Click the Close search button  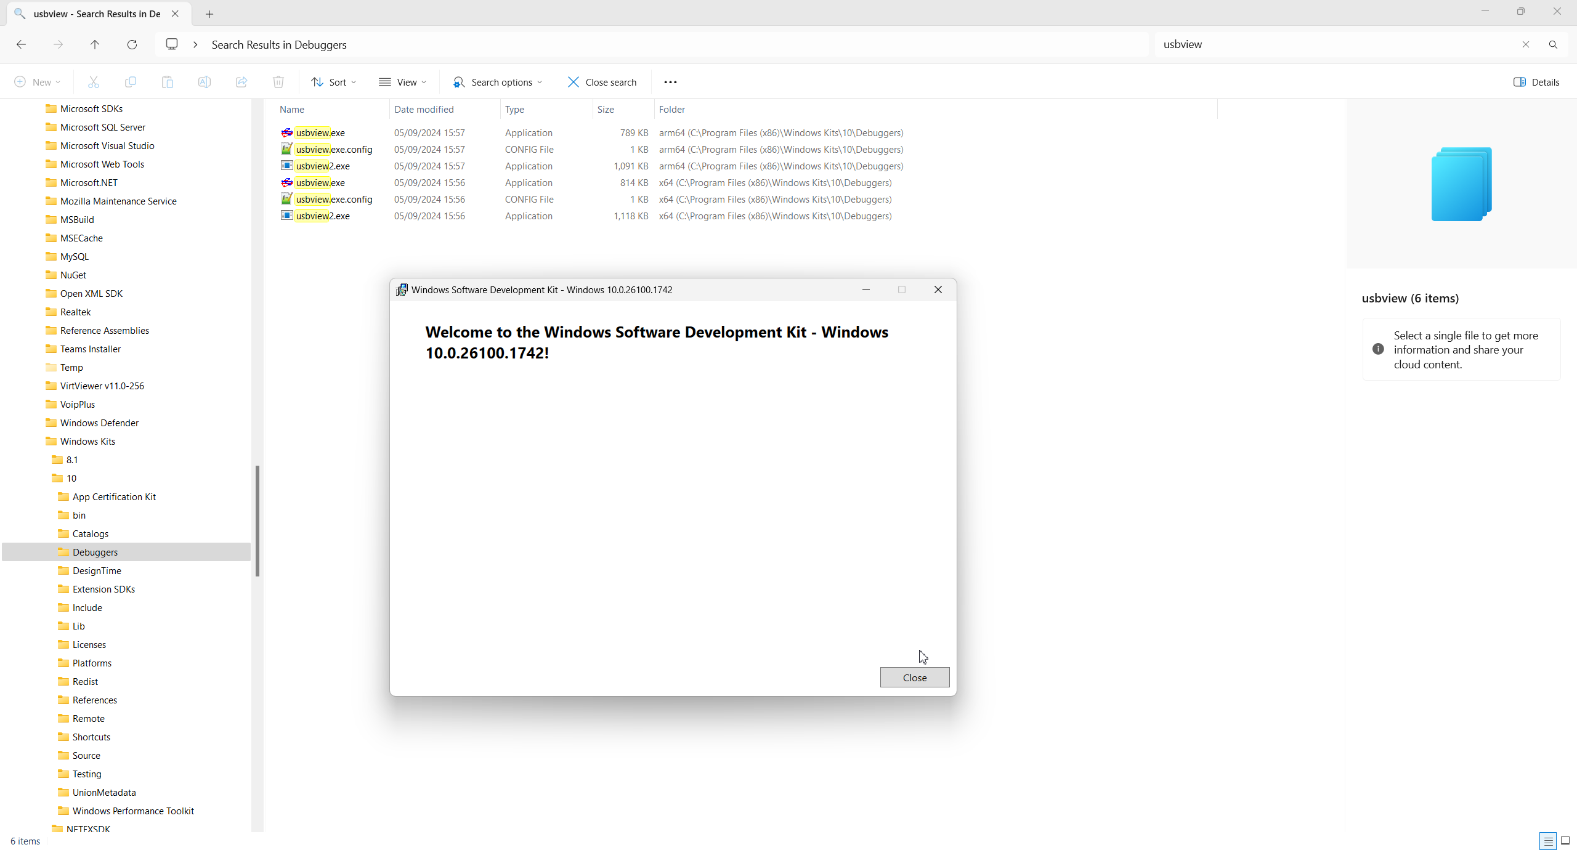pos(602,82)
